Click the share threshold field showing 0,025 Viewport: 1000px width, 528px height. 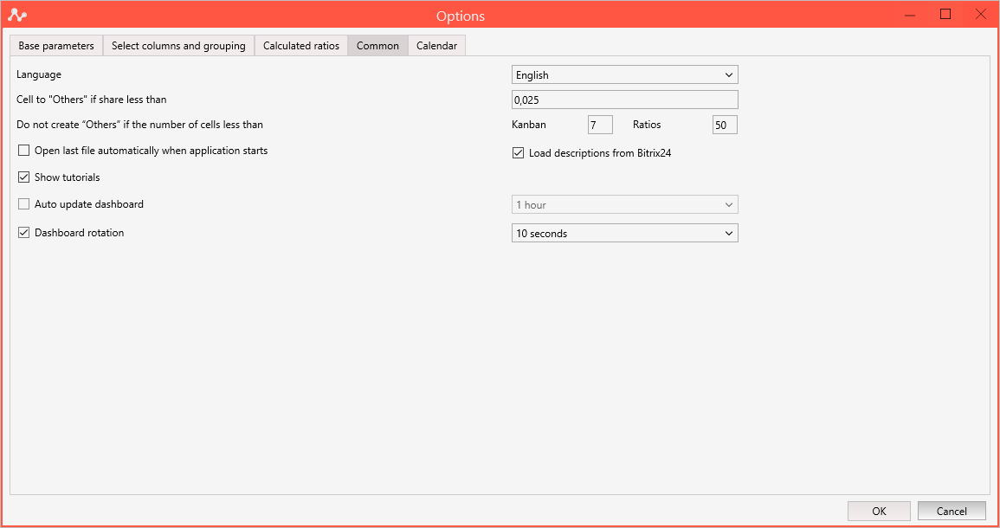click(625, 100)
